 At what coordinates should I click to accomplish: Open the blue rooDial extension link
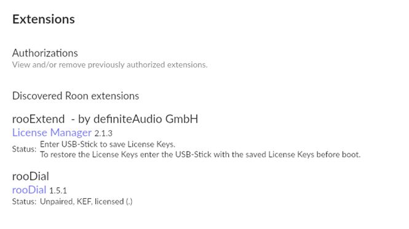30,190
